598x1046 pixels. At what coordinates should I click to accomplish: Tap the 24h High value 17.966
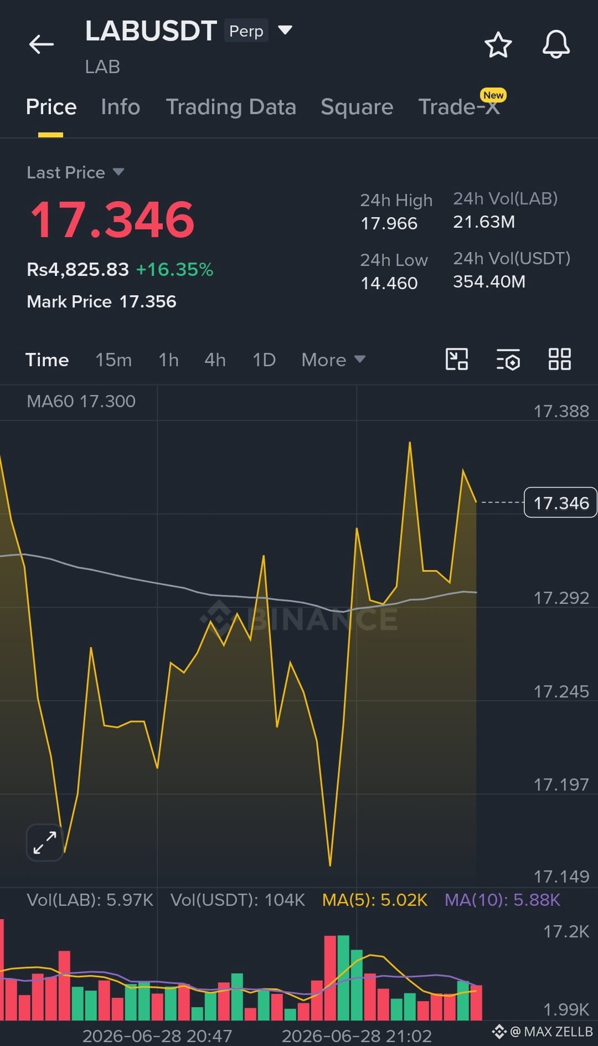389,223
